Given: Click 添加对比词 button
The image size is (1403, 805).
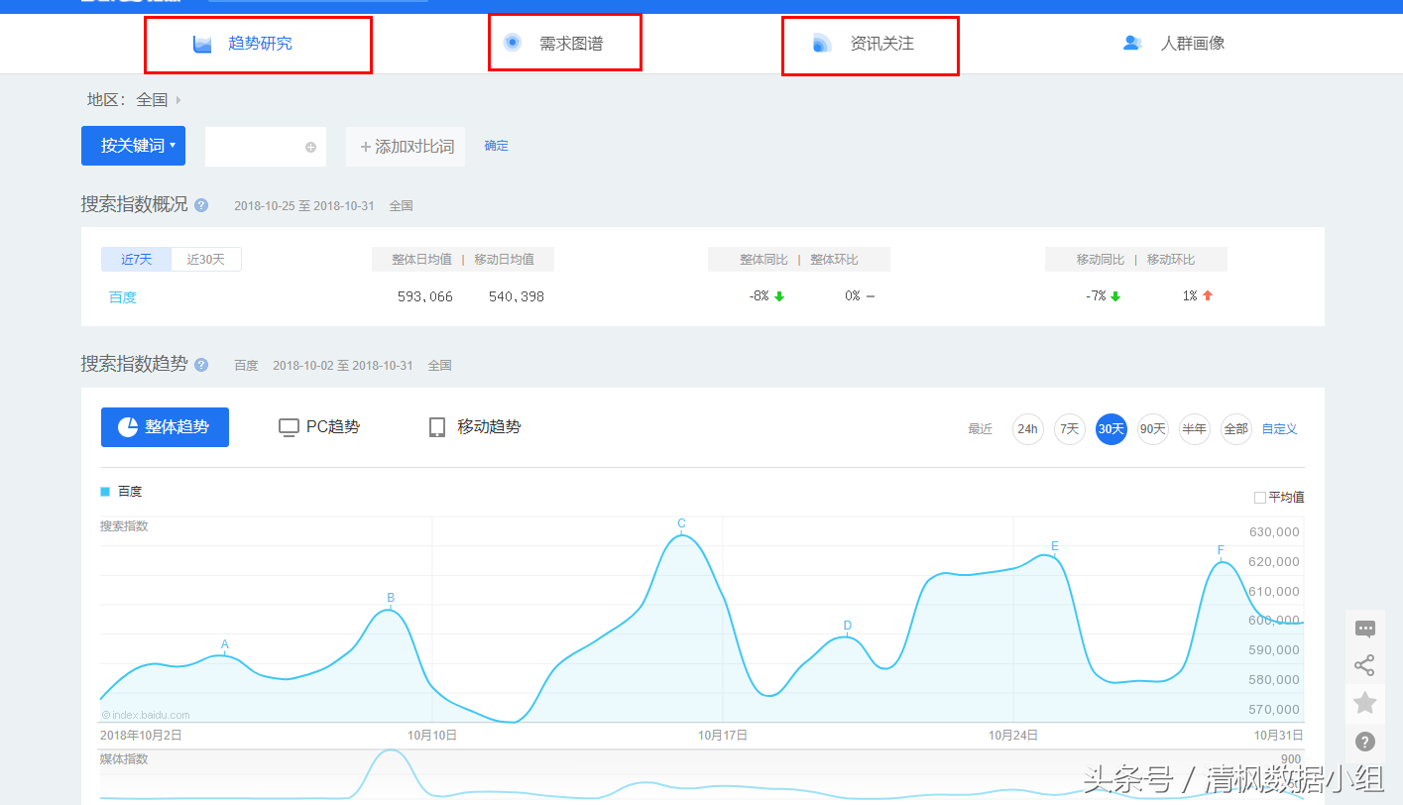Looking at the screenshot, I should tap(406, 147).
